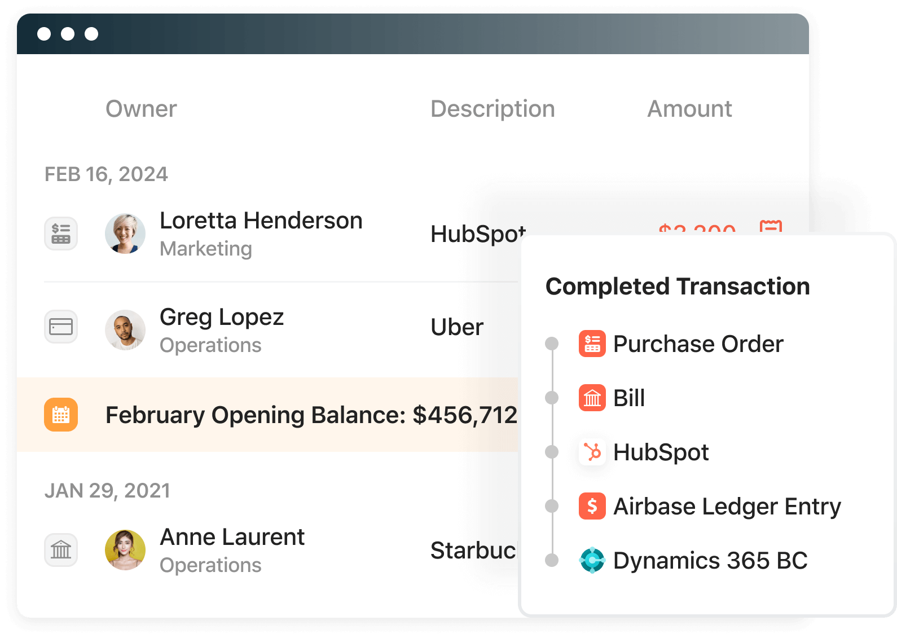This screenshot has width=897, height=638.
Task: Click the timeline dot beside Dynamics 365 BC
Action: (552, 560)
